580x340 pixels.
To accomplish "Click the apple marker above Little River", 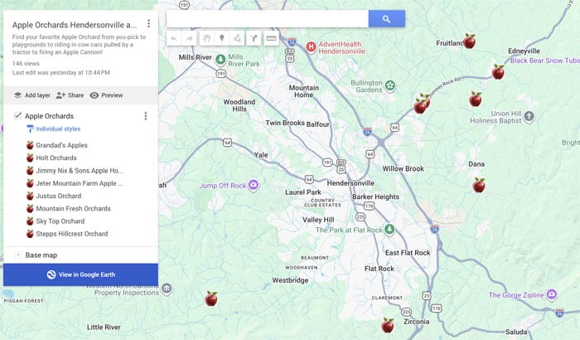I will click(x=211, y=299).
